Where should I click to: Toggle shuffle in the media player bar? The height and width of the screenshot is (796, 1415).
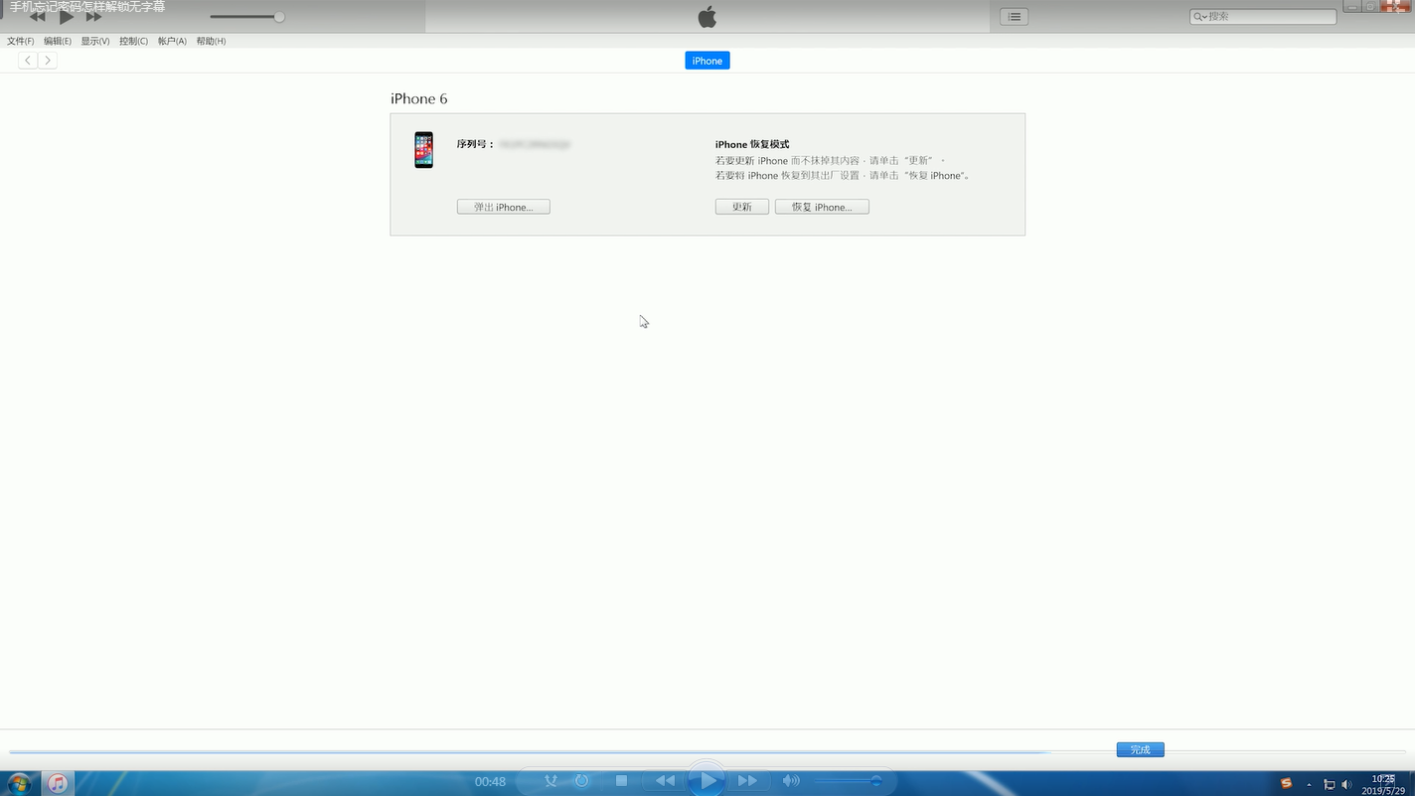pyautogui.click(x=550, y=781)
